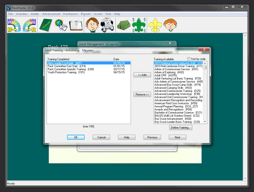The height and width of the screenshot is (192, 254).
Task: Close the Adult Management window
Action: (170, 43)
